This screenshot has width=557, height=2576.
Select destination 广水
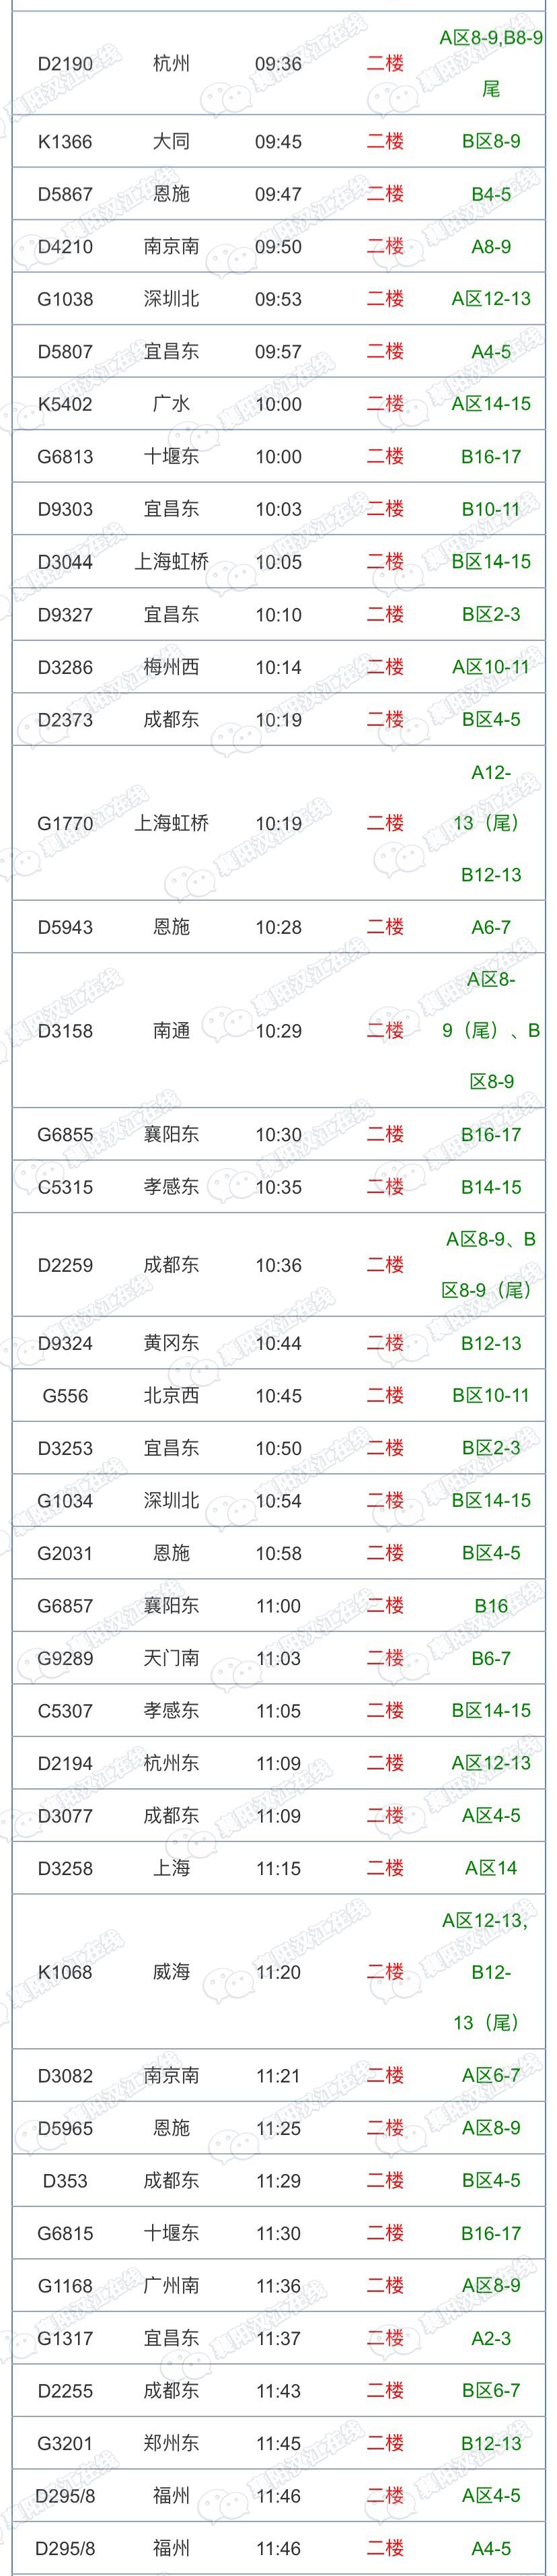(171, 404)
